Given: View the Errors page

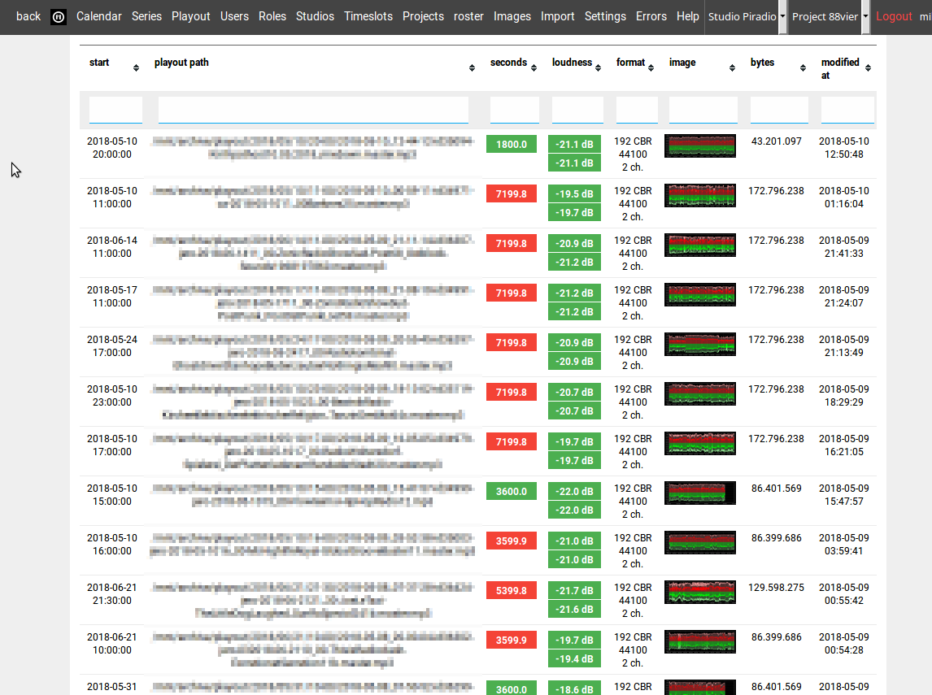Looking at the screenshot, I should point(651,15).
